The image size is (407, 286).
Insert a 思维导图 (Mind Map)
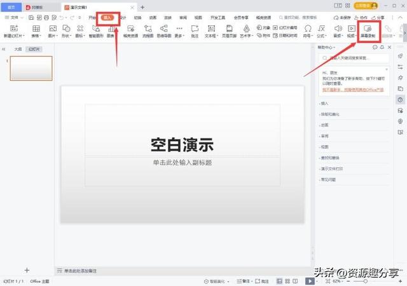coord(164,31)
